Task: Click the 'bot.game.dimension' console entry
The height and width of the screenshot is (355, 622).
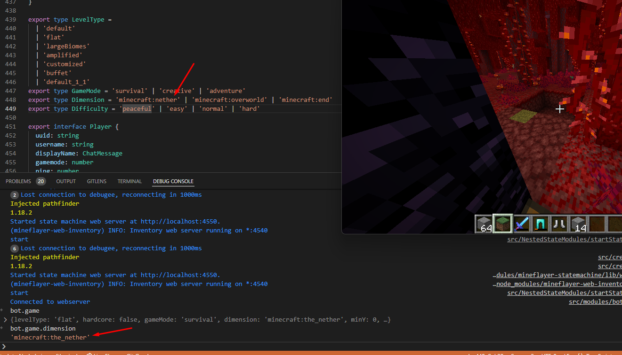Action: pos(43,329)
